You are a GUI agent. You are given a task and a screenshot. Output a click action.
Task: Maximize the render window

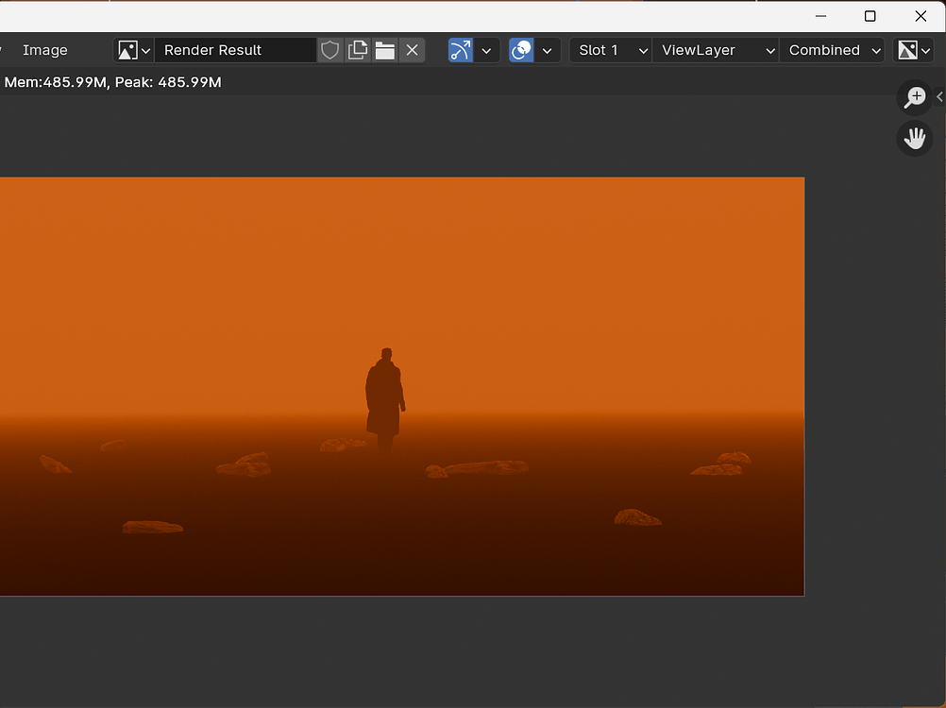click(x=870, y=16)
